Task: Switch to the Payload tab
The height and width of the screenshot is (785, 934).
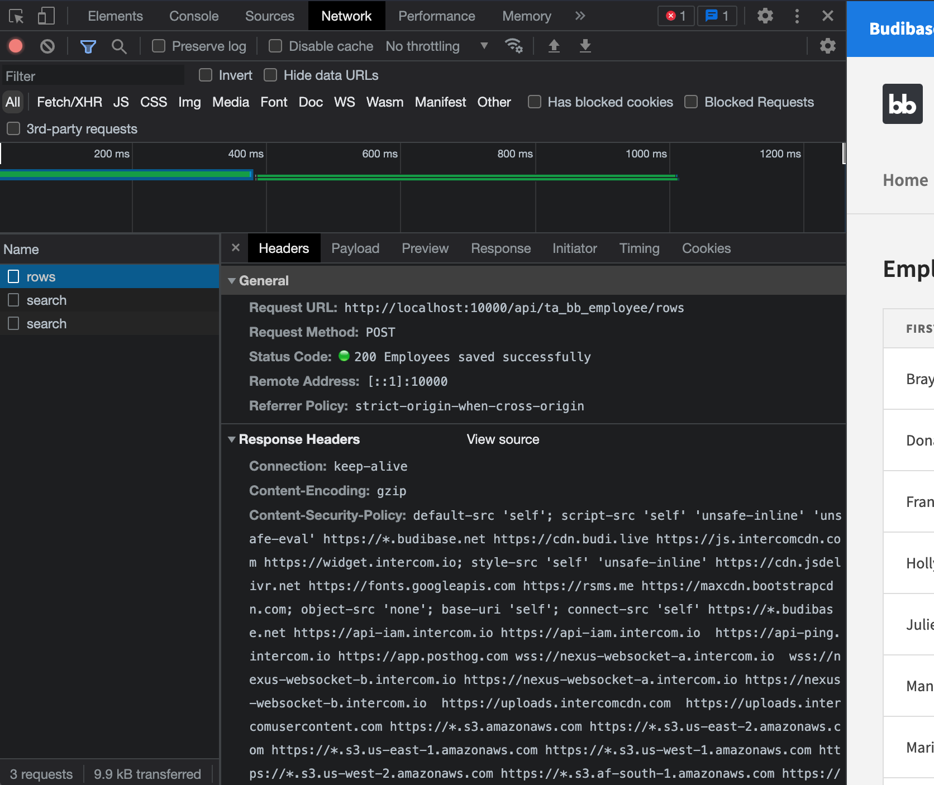Action: click(x=355, y=248)
